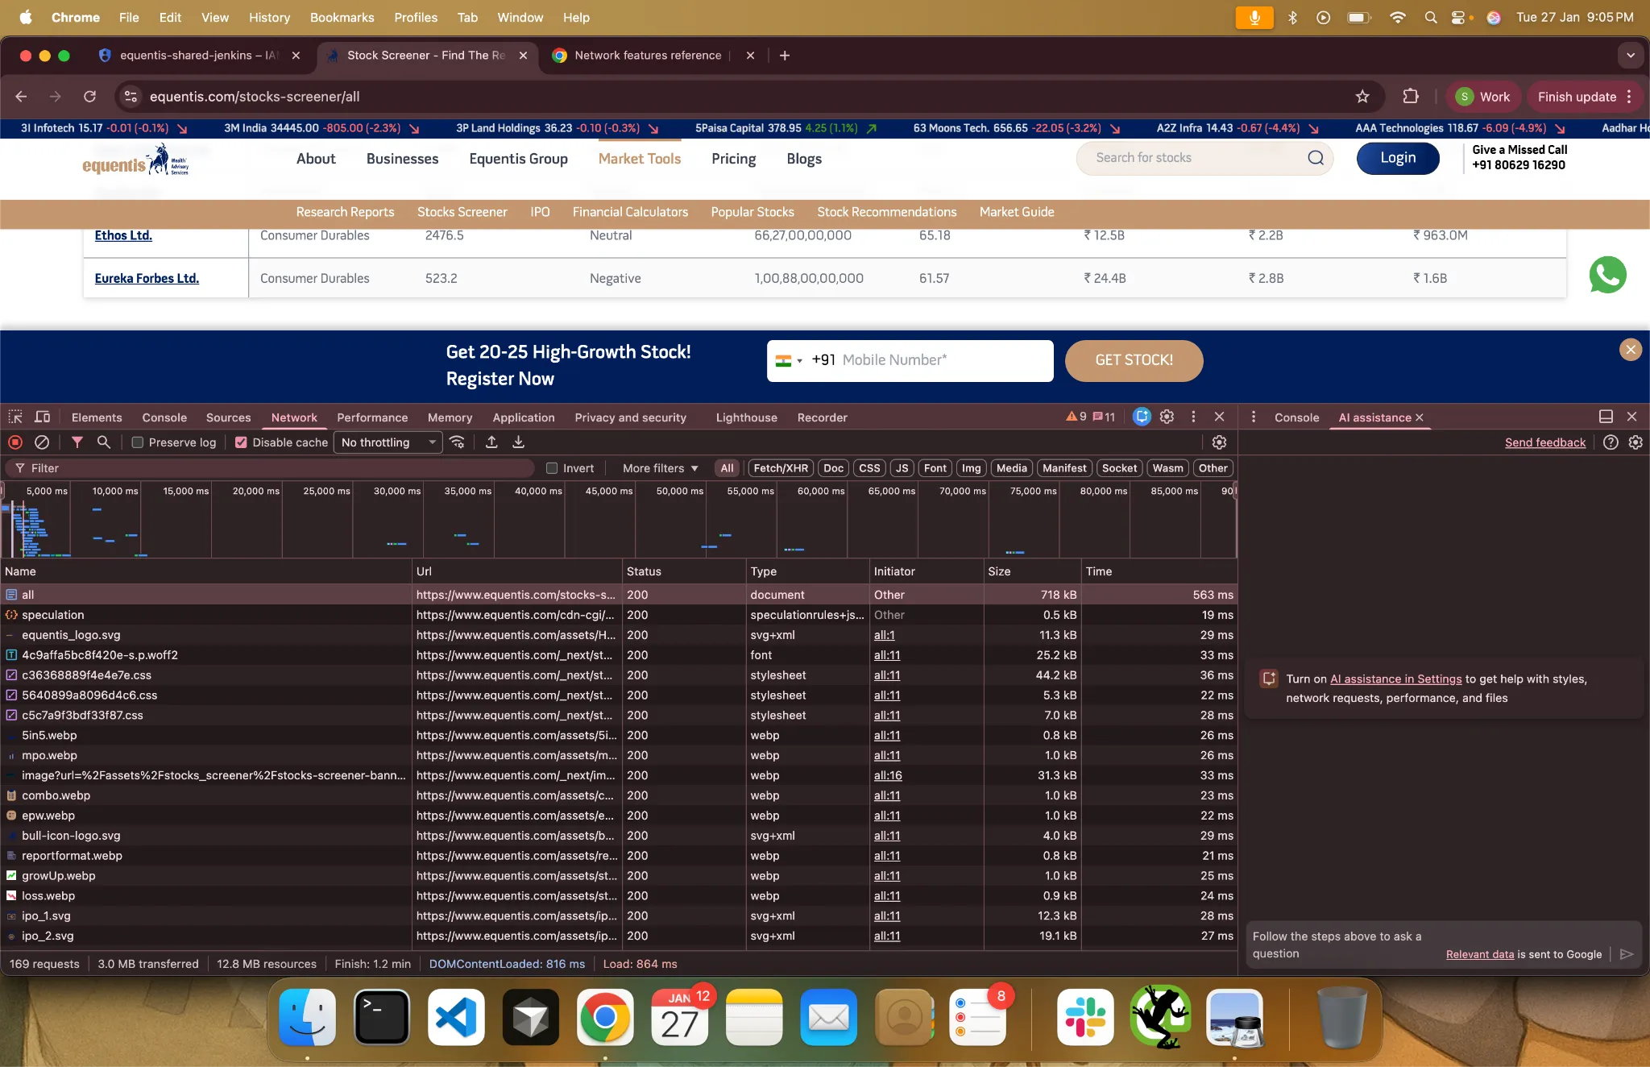Screen dimensions: 1650x1067
Task: Reload the equentis page
Action: tap(89, 97)
